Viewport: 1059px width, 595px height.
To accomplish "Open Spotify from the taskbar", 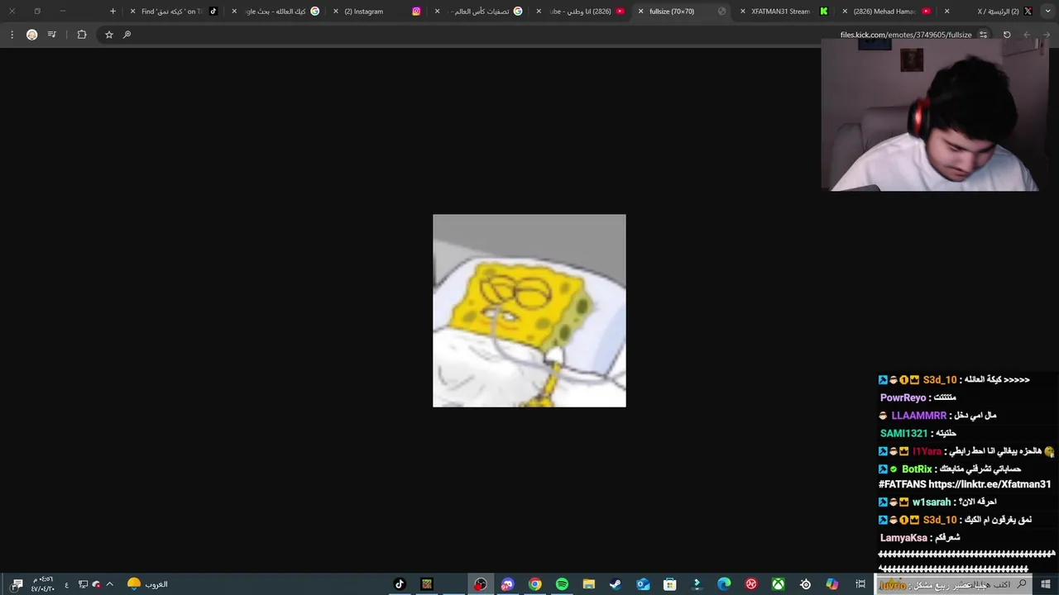I will 562,584.
